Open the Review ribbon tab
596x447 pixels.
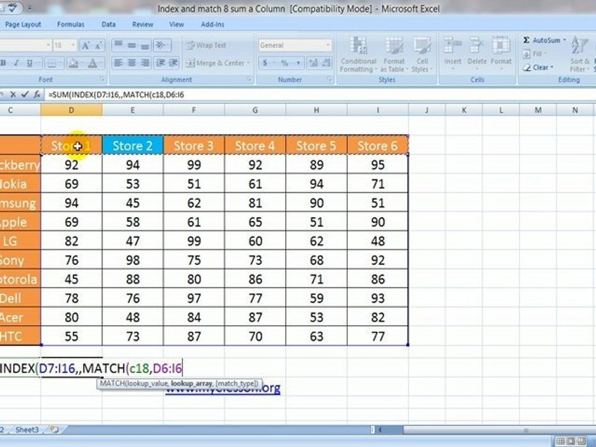point(143,24)
